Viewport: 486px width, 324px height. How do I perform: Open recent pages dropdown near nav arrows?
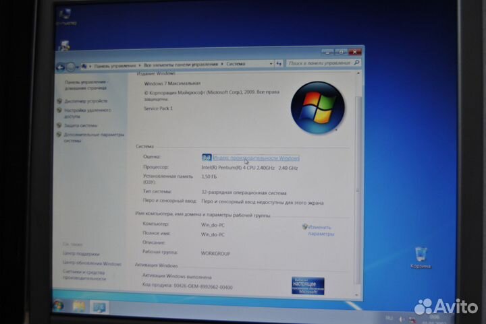(x=78, y=67)
